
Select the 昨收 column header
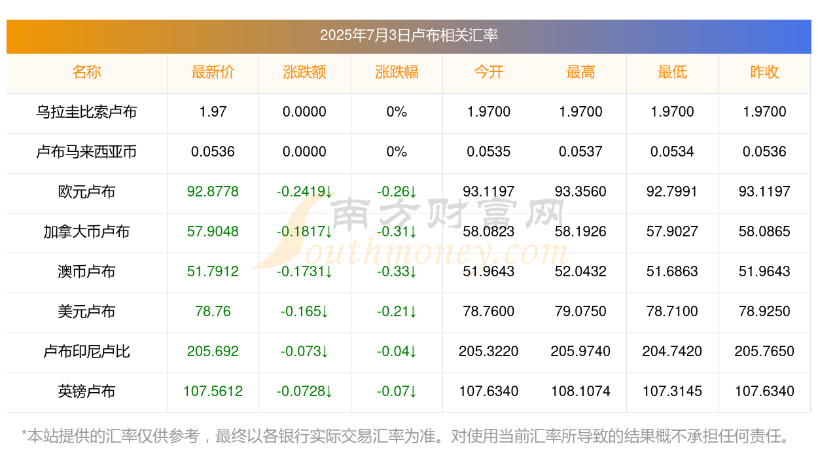coord(764,72)
